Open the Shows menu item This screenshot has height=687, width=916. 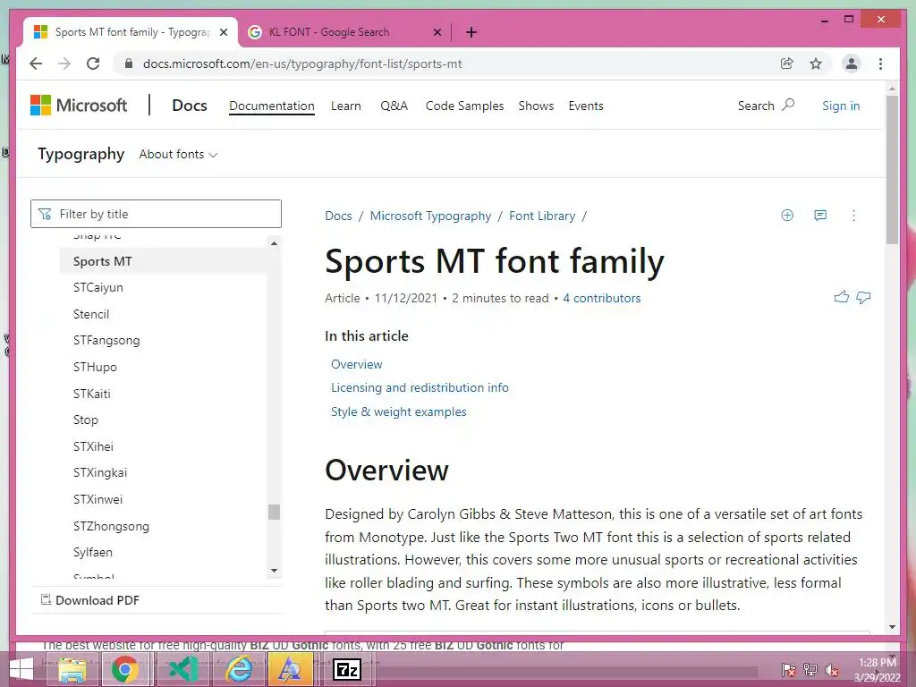point(536,106)
